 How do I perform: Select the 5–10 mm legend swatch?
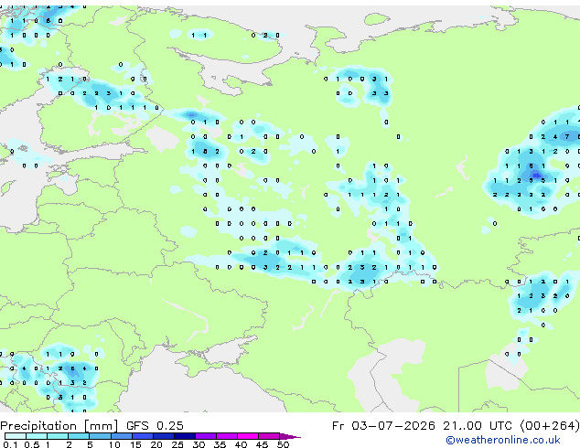pos(100,436)
